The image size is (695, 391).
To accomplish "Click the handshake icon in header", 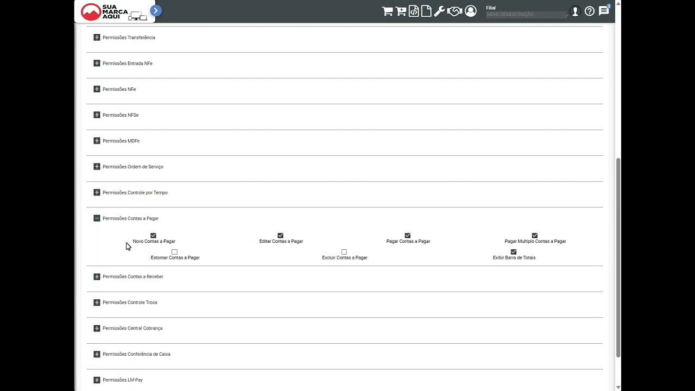I will click(x=454, y=11).
